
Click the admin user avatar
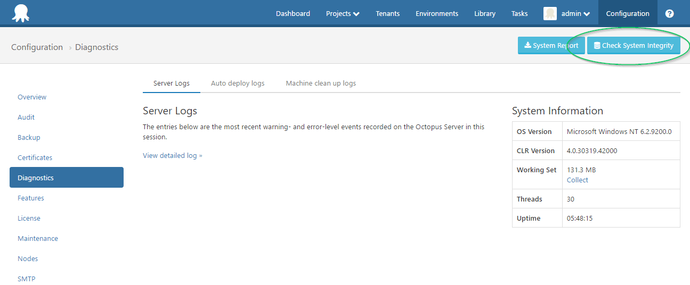tap(550, 14)
